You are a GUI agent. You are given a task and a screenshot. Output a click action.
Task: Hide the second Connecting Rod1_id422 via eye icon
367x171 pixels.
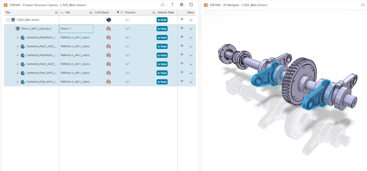[182, 63]
